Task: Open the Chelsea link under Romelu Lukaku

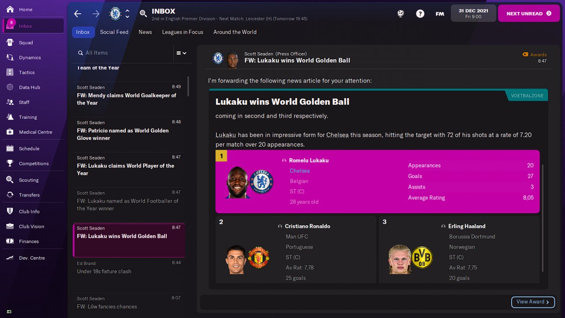Action: 300,171
